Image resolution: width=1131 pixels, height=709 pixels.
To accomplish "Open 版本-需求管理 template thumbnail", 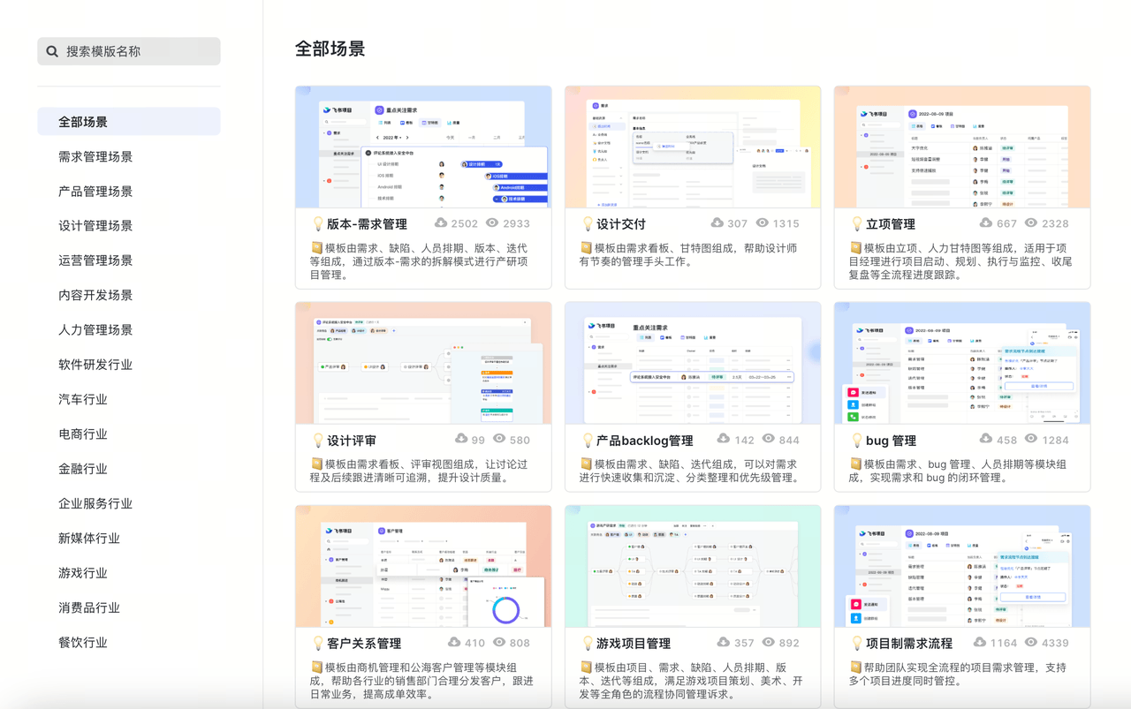I will [423, 147].
